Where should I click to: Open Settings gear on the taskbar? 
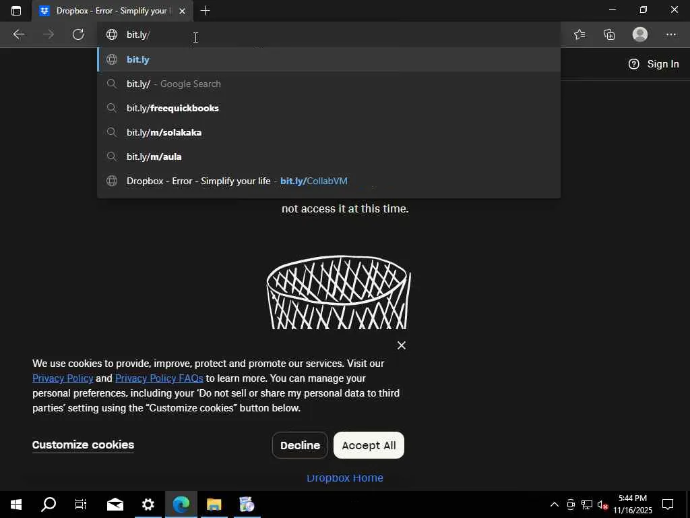pyautogui.click(x=148, y=505)
